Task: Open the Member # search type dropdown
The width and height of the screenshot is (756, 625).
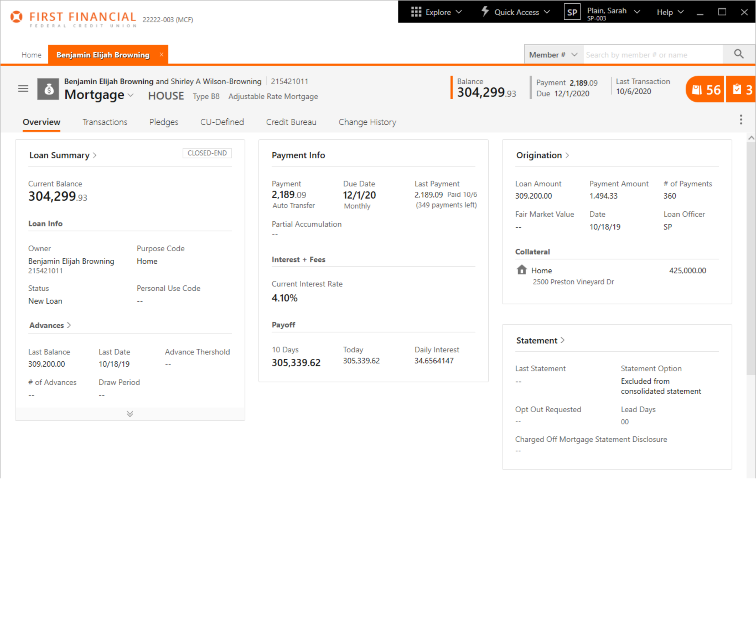Action: [553, 55]
